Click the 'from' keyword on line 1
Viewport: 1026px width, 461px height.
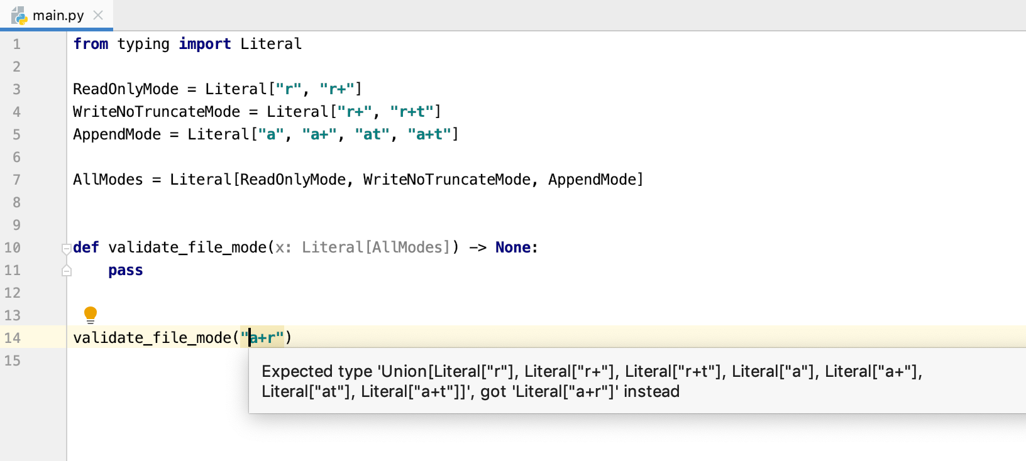click(91, 44)
